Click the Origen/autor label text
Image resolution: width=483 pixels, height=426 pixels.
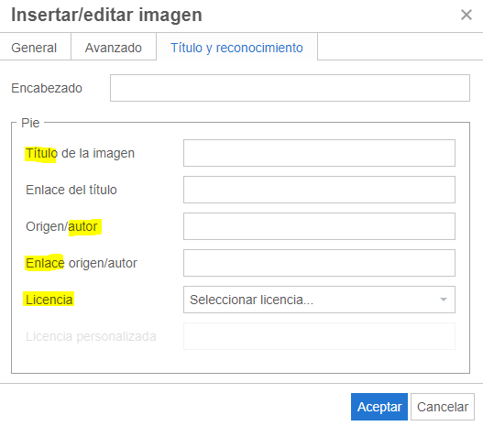61,226
